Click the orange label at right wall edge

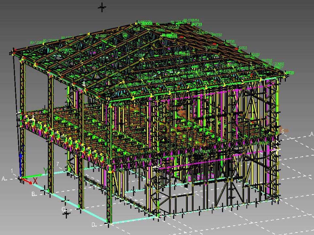(x=284, y=131)
